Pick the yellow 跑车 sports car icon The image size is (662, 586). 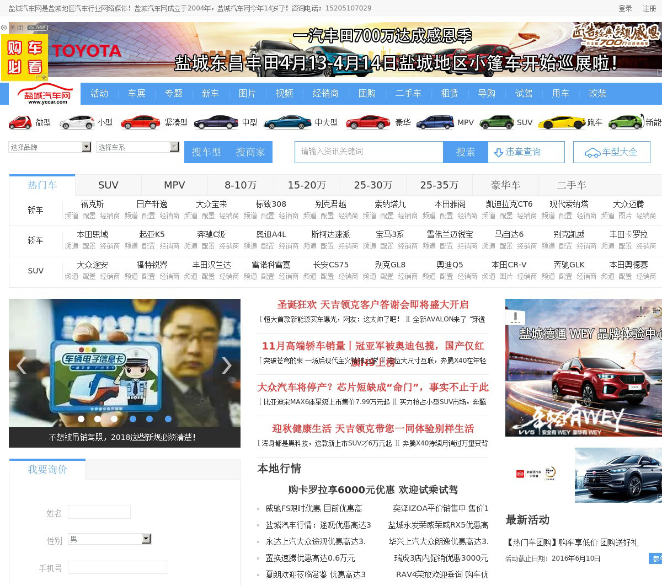click(x=561, y=122)
